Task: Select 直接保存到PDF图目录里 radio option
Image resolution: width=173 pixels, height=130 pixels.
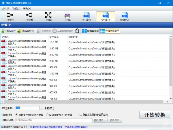Action: coord(29,115)
